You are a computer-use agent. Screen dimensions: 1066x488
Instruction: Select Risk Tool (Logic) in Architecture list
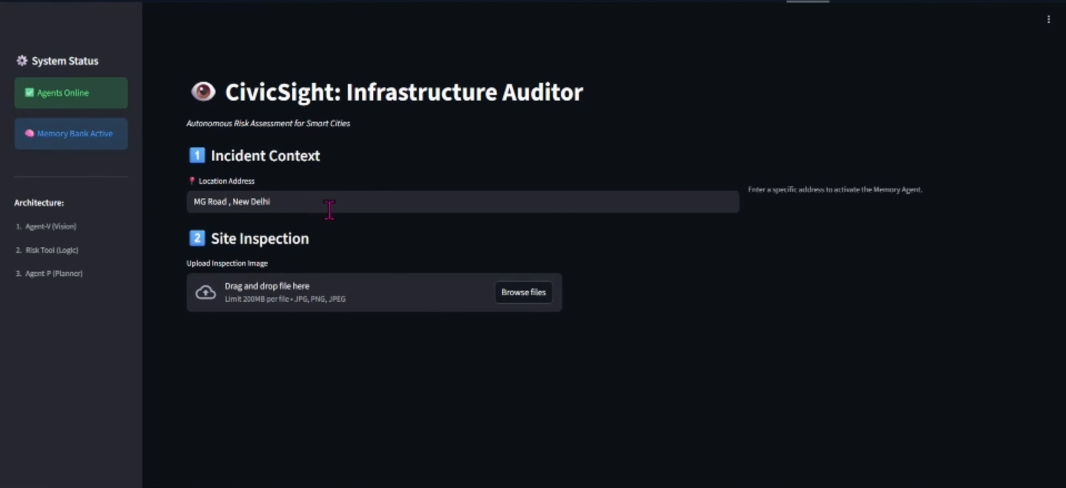[52, 250]
